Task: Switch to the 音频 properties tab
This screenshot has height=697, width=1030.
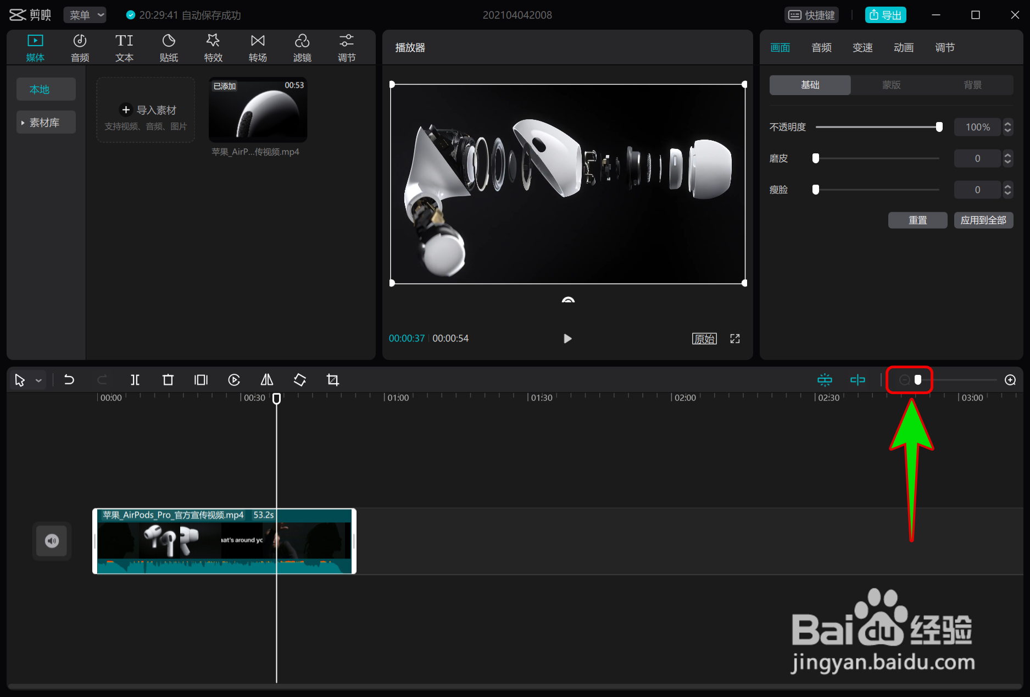Action: pyautogui.click(x=821, y=48)
